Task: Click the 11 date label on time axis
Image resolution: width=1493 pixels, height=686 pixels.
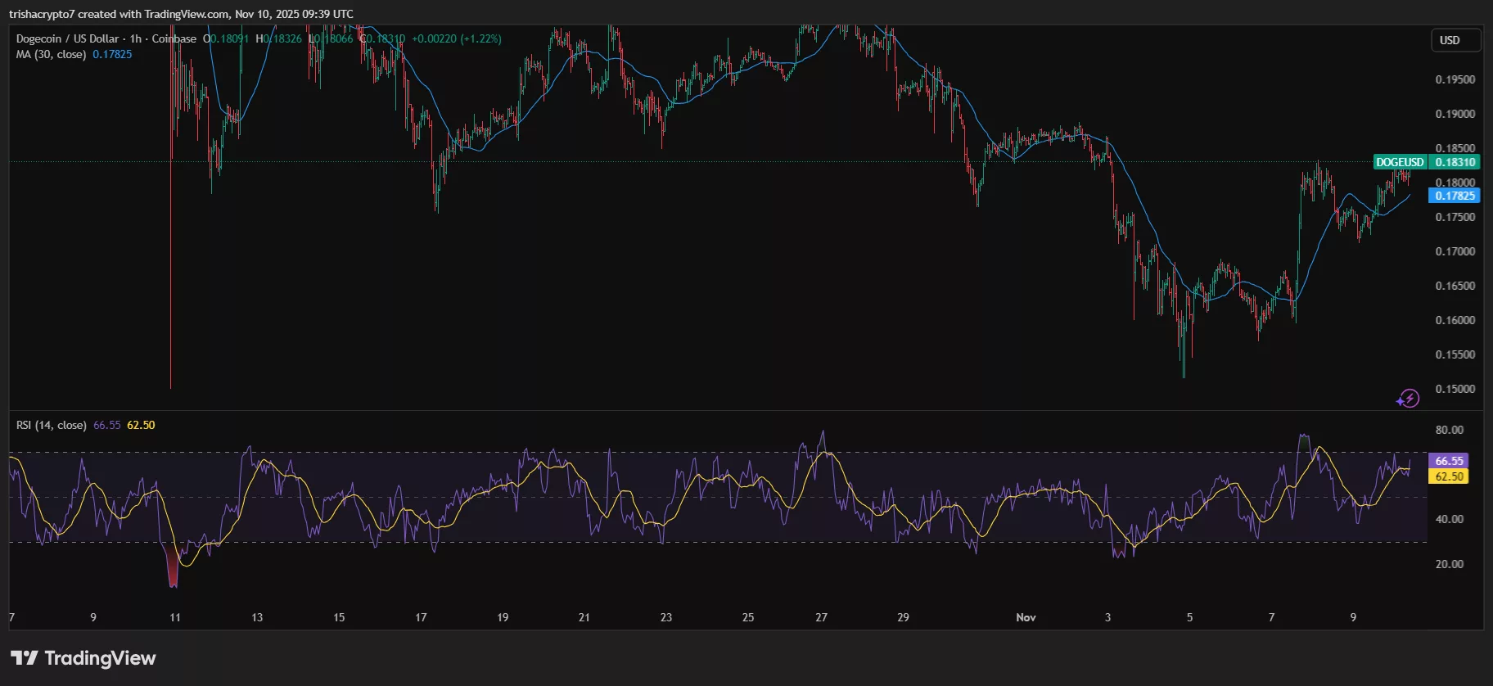Action: tap(175, 617)
